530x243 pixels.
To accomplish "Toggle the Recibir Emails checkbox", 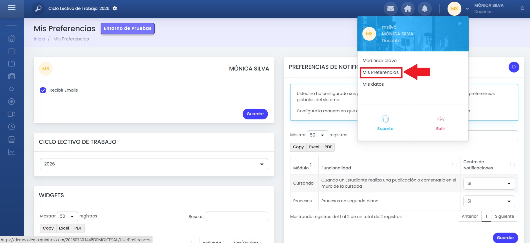I will 43,90.
